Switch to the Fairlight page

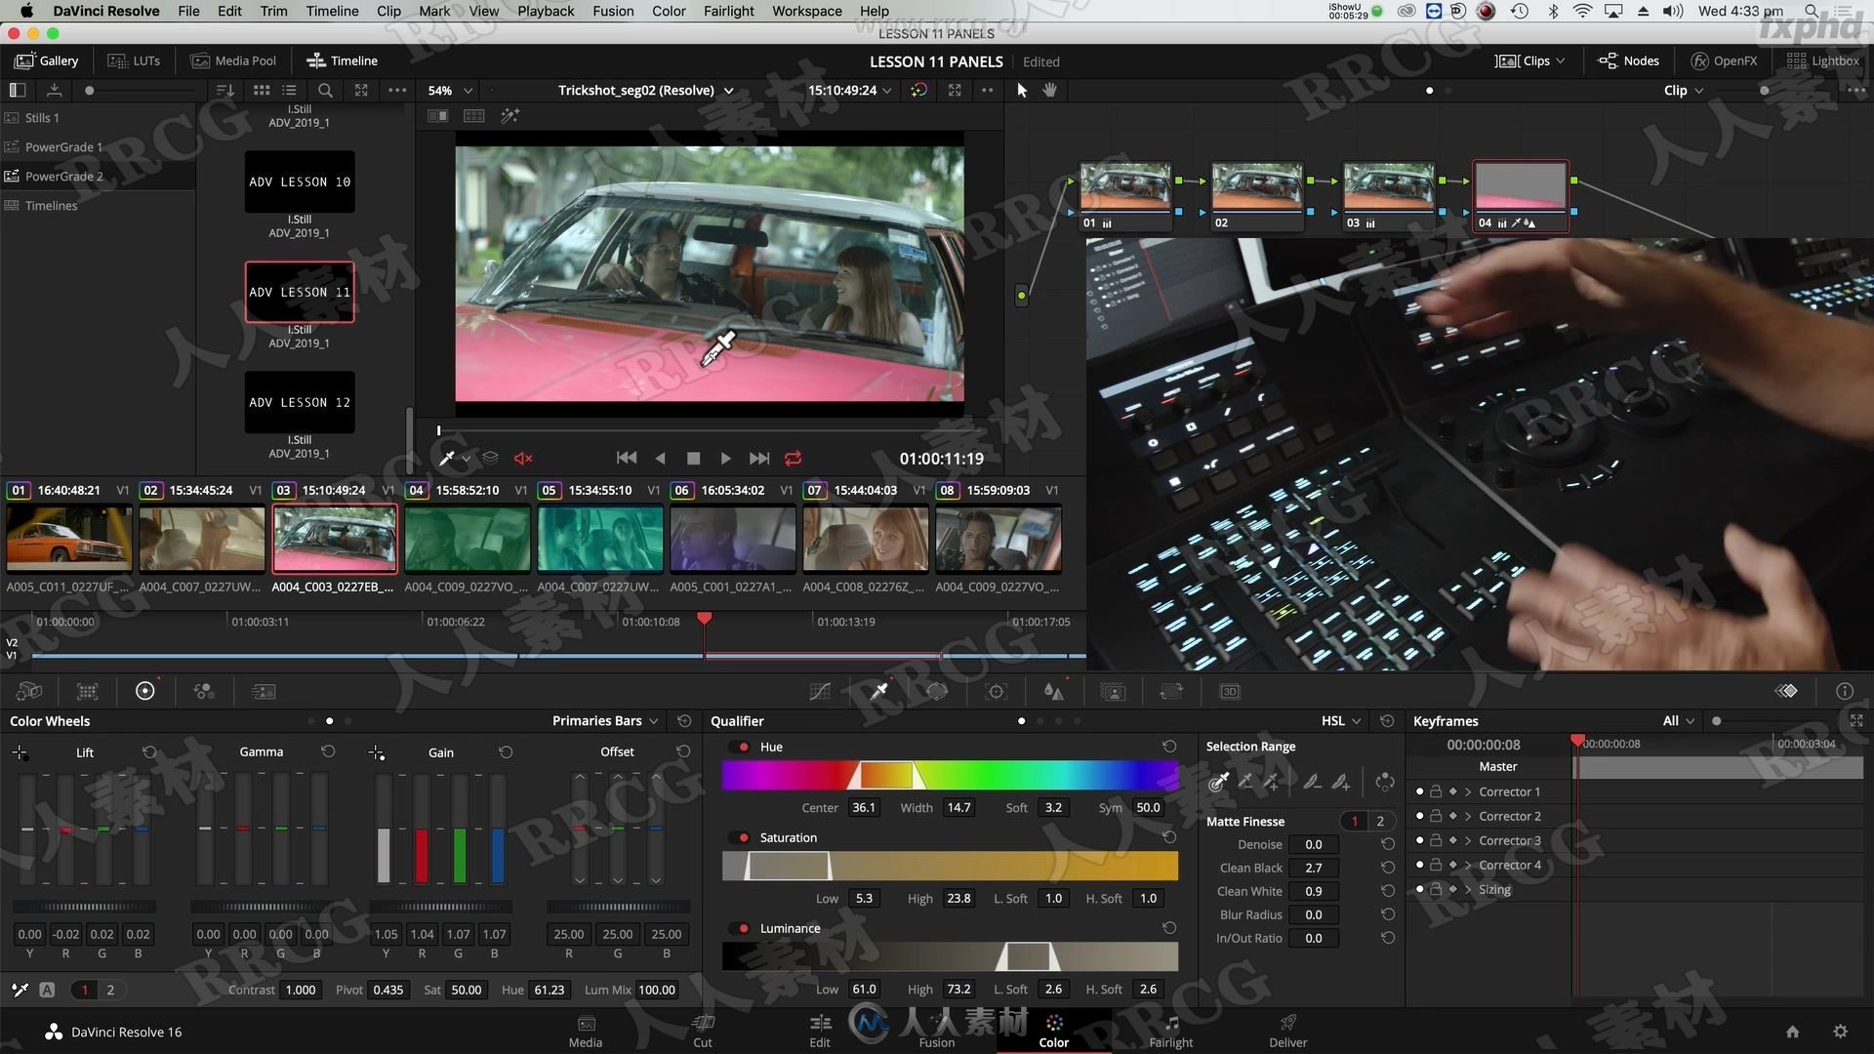coord(1171,1031)
